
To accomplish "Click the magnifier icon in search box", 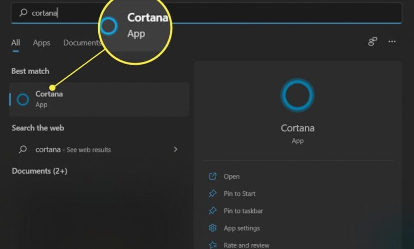I will click(23, 12).
